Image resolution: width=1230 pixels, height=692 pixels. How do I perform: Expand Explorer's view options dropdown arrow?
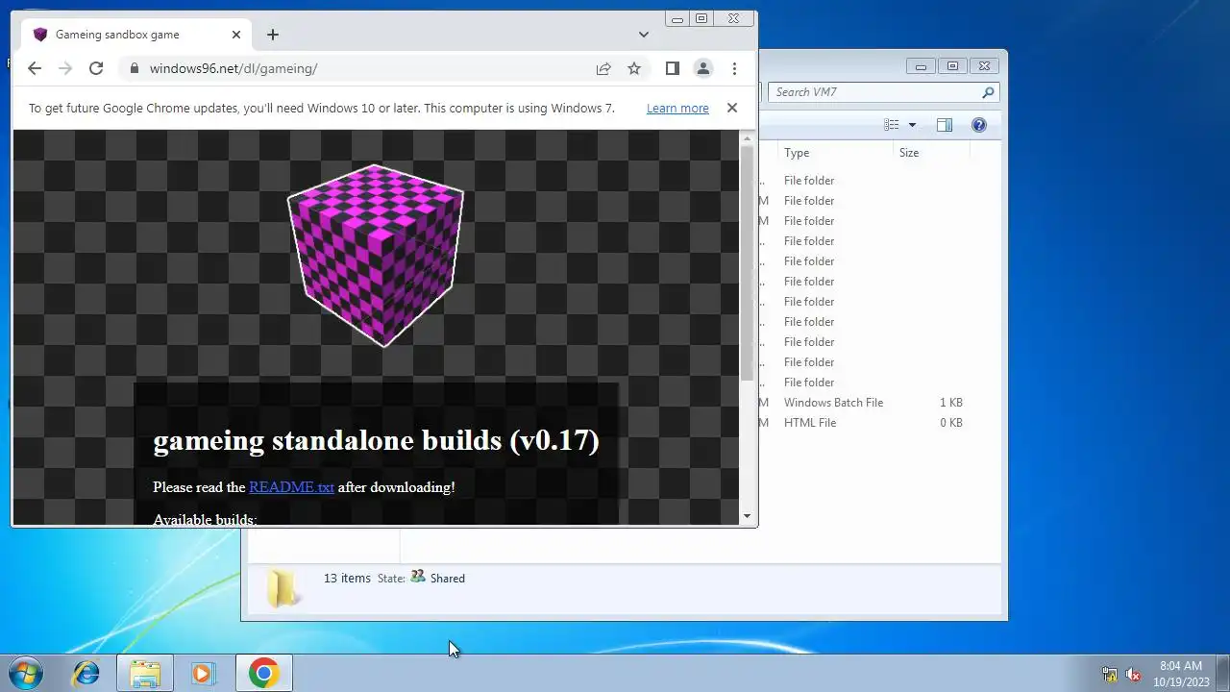click(x=912, y=125)
